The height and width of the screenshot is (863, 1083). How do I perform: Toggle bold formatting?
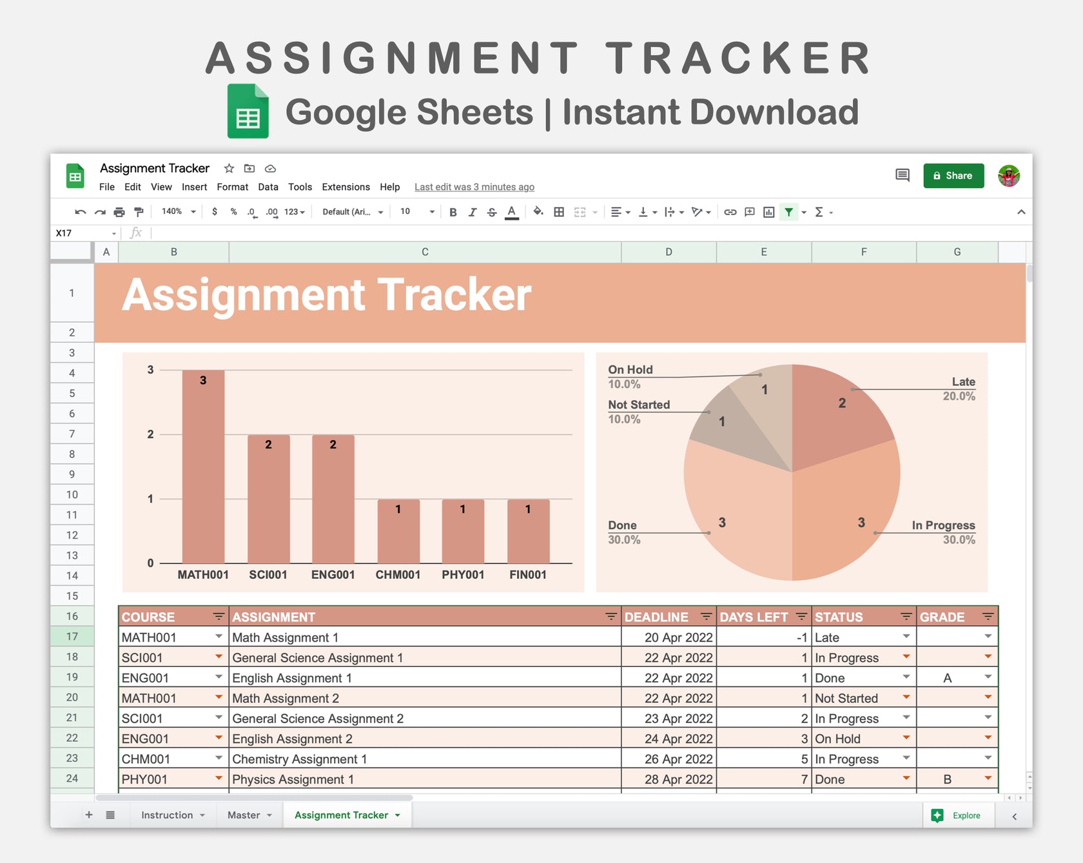click(453, 211)
